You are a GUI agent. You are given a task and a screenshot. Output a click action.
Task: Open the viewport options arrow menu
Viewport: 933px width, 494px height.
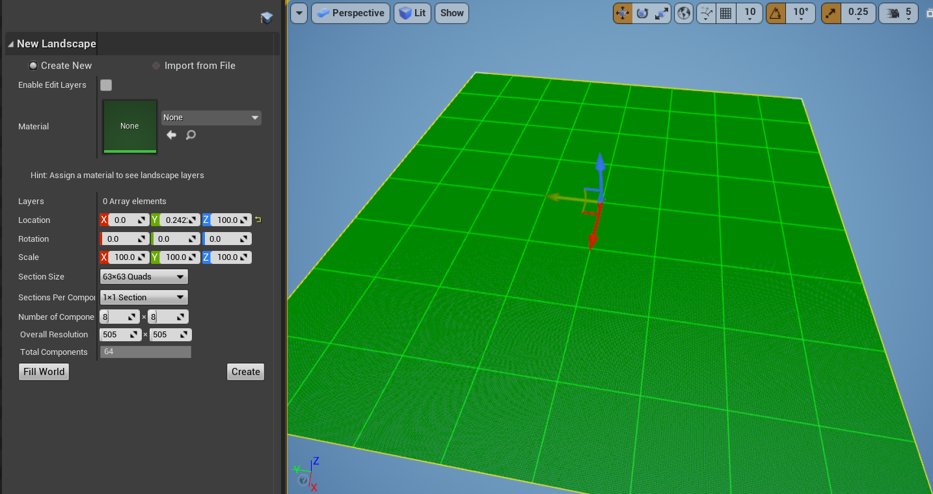click(x=299, y=13)
